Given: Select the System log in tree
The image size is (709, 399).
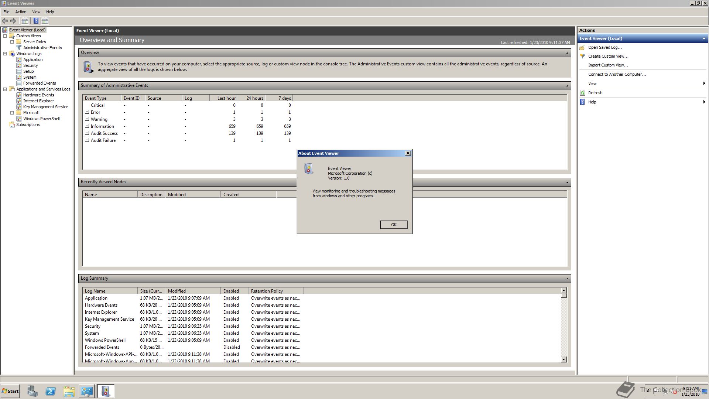Looking at the screenshot, I should click(x=30, y=77).
